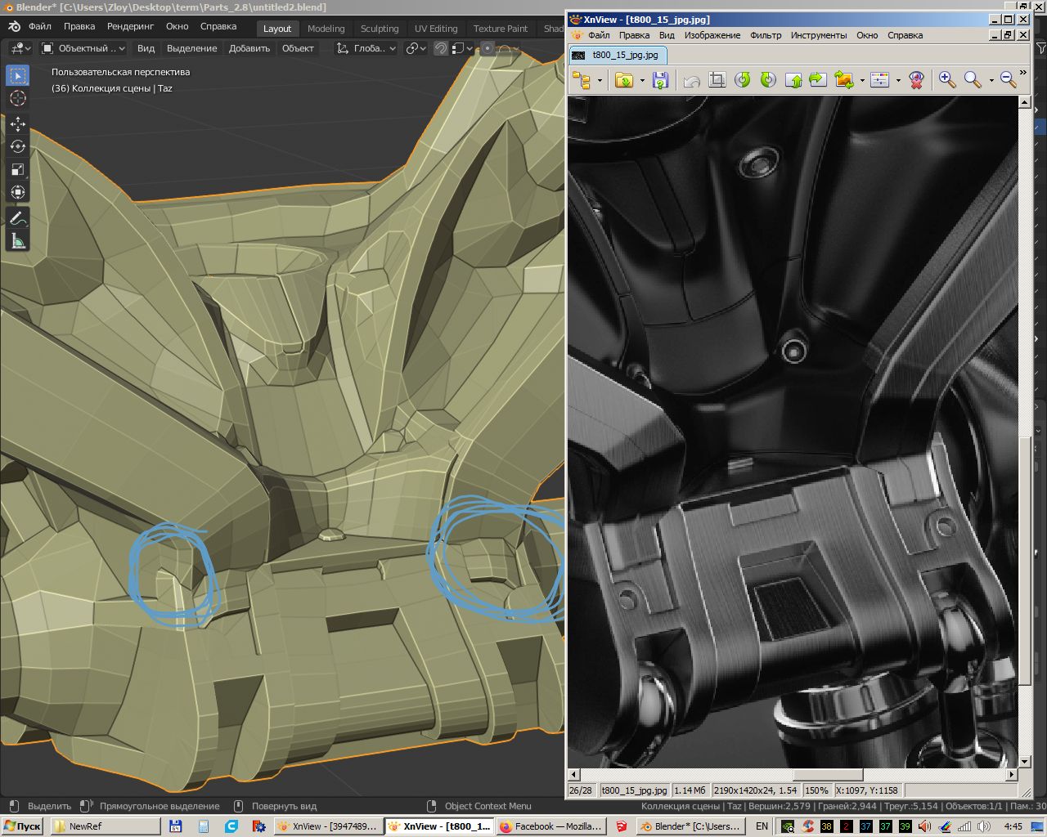1047x837 pixels.
Task: Click XnView browser folder-tree icon
Action: [x=582, y=80]
